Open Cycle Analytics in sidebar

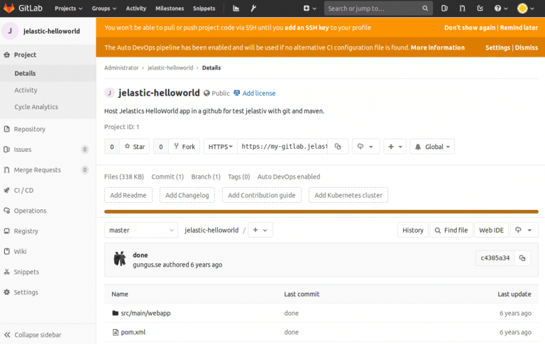[48, 107]
